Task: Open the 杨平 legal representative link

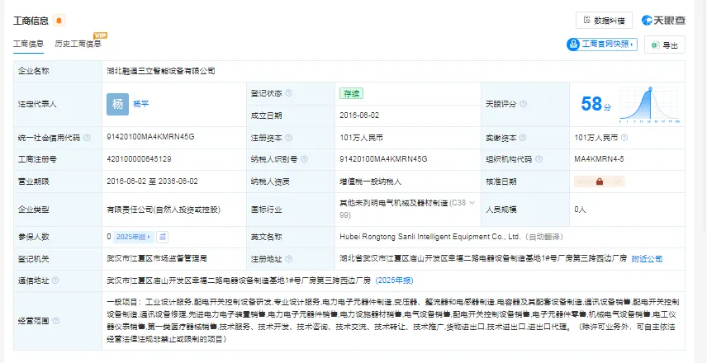Action: (141, 104)
